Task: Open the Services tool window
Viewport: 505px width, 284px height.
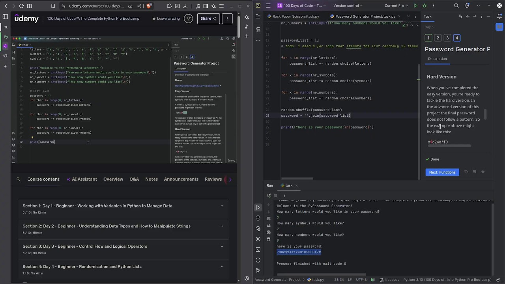Action: pyautogui.click(x=258, y=239)
